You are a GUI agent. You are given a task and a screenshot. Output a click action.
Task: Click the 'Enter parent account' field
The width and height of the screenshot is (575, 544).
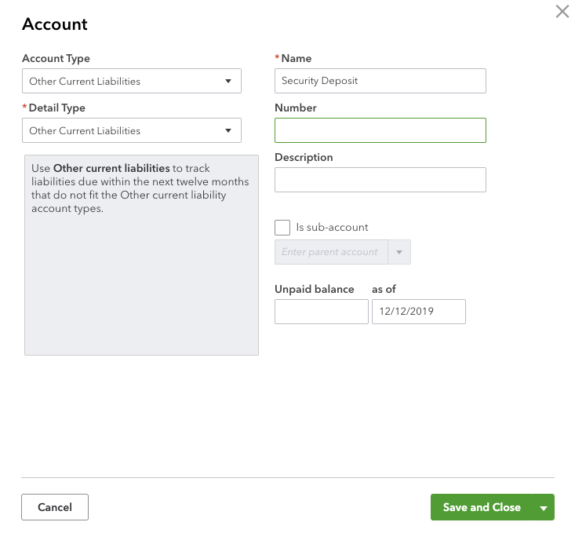tap(331, 252)
